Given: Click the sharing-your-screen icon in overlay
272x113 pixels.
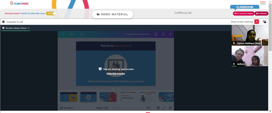Looking at the screenshot, I should 100,69.
